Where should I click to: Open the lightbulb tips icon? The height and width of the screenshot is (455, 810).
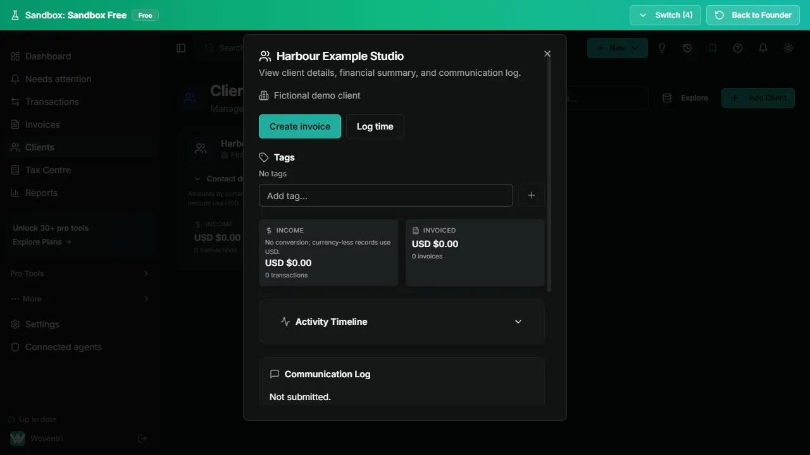[x=662, y=48]
